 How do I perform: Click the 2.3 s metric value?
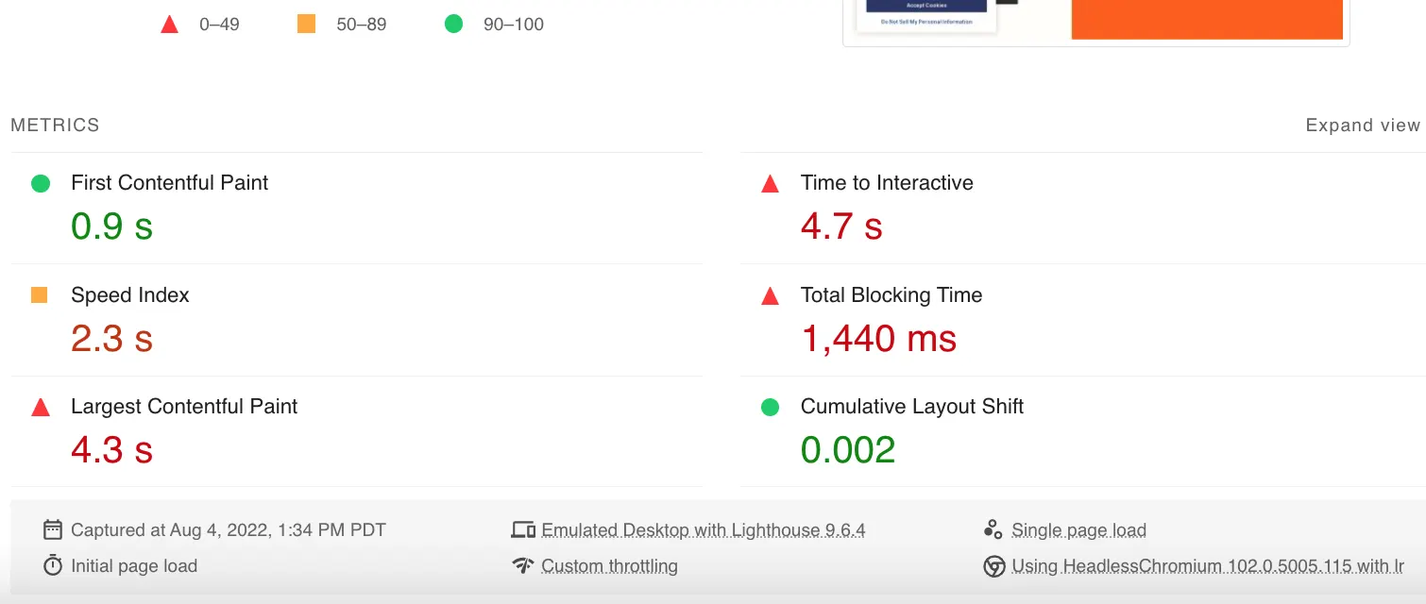[111, 338]
